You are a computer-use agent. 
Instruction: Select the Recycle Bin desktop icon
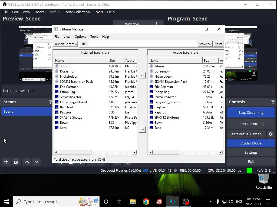coord(263,181)
